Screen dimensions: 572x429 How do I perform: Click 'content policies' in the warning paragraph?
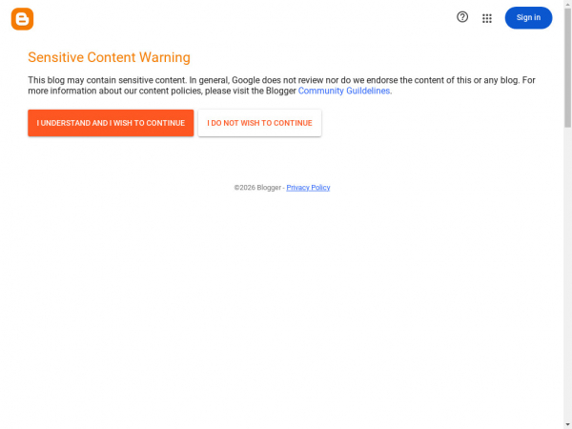pyautogui.click(x=170, y=91)
